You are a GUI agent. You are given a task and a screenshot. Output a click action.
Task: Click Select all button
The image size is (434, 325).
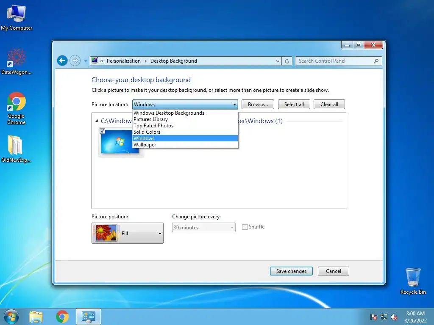click(x=294, y=105)
